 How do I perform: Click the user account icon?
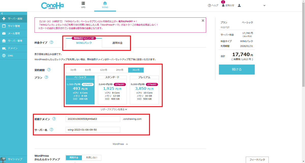[239, 5]
